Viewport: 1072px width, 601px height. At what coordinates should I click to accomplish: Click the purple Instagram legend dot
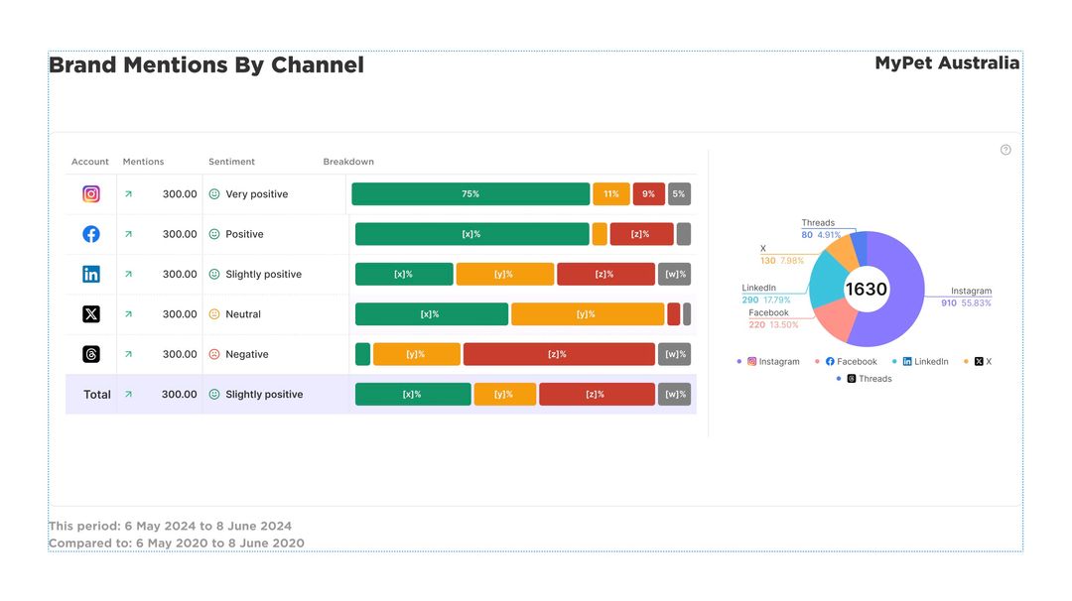pyautogui.click(x=738, y=361)
